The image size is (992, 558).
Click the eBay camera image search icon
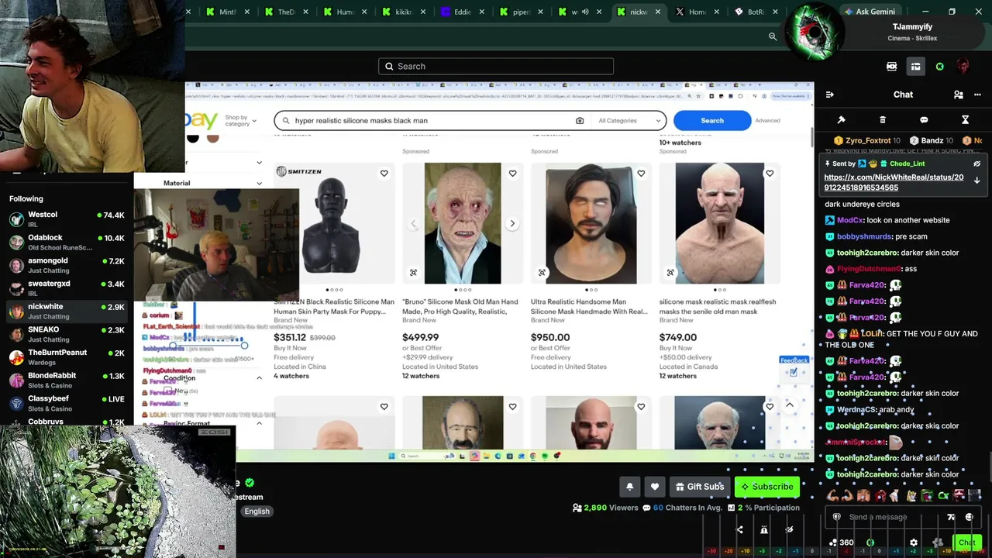[x=580, y=121]
